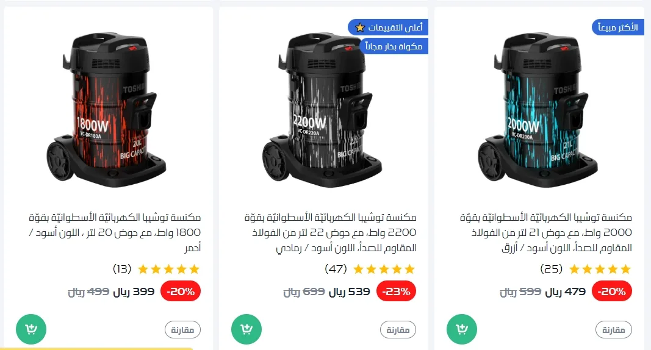
Task: Click the أعلى التقييمات top-rated star badge
Action: point(388,27)
